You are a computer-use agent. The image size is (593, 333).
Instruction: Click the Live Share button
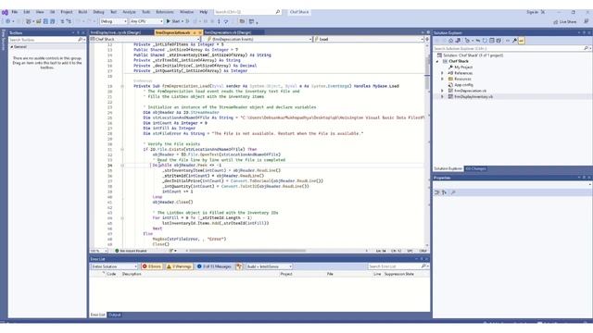[565, 22]
